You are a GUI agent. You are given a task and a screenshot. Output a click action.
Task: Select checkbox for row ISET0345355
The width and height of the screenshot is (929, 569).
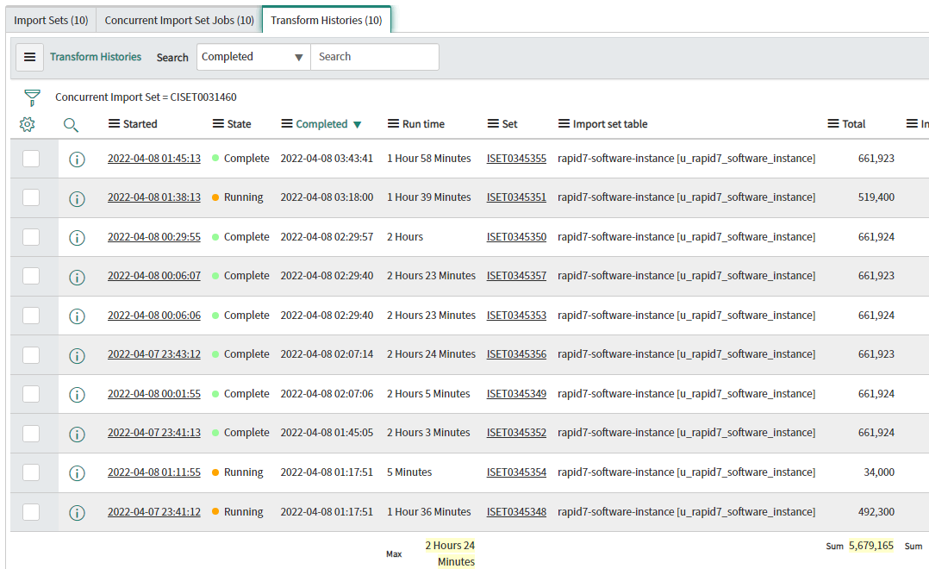click(31, 159)
